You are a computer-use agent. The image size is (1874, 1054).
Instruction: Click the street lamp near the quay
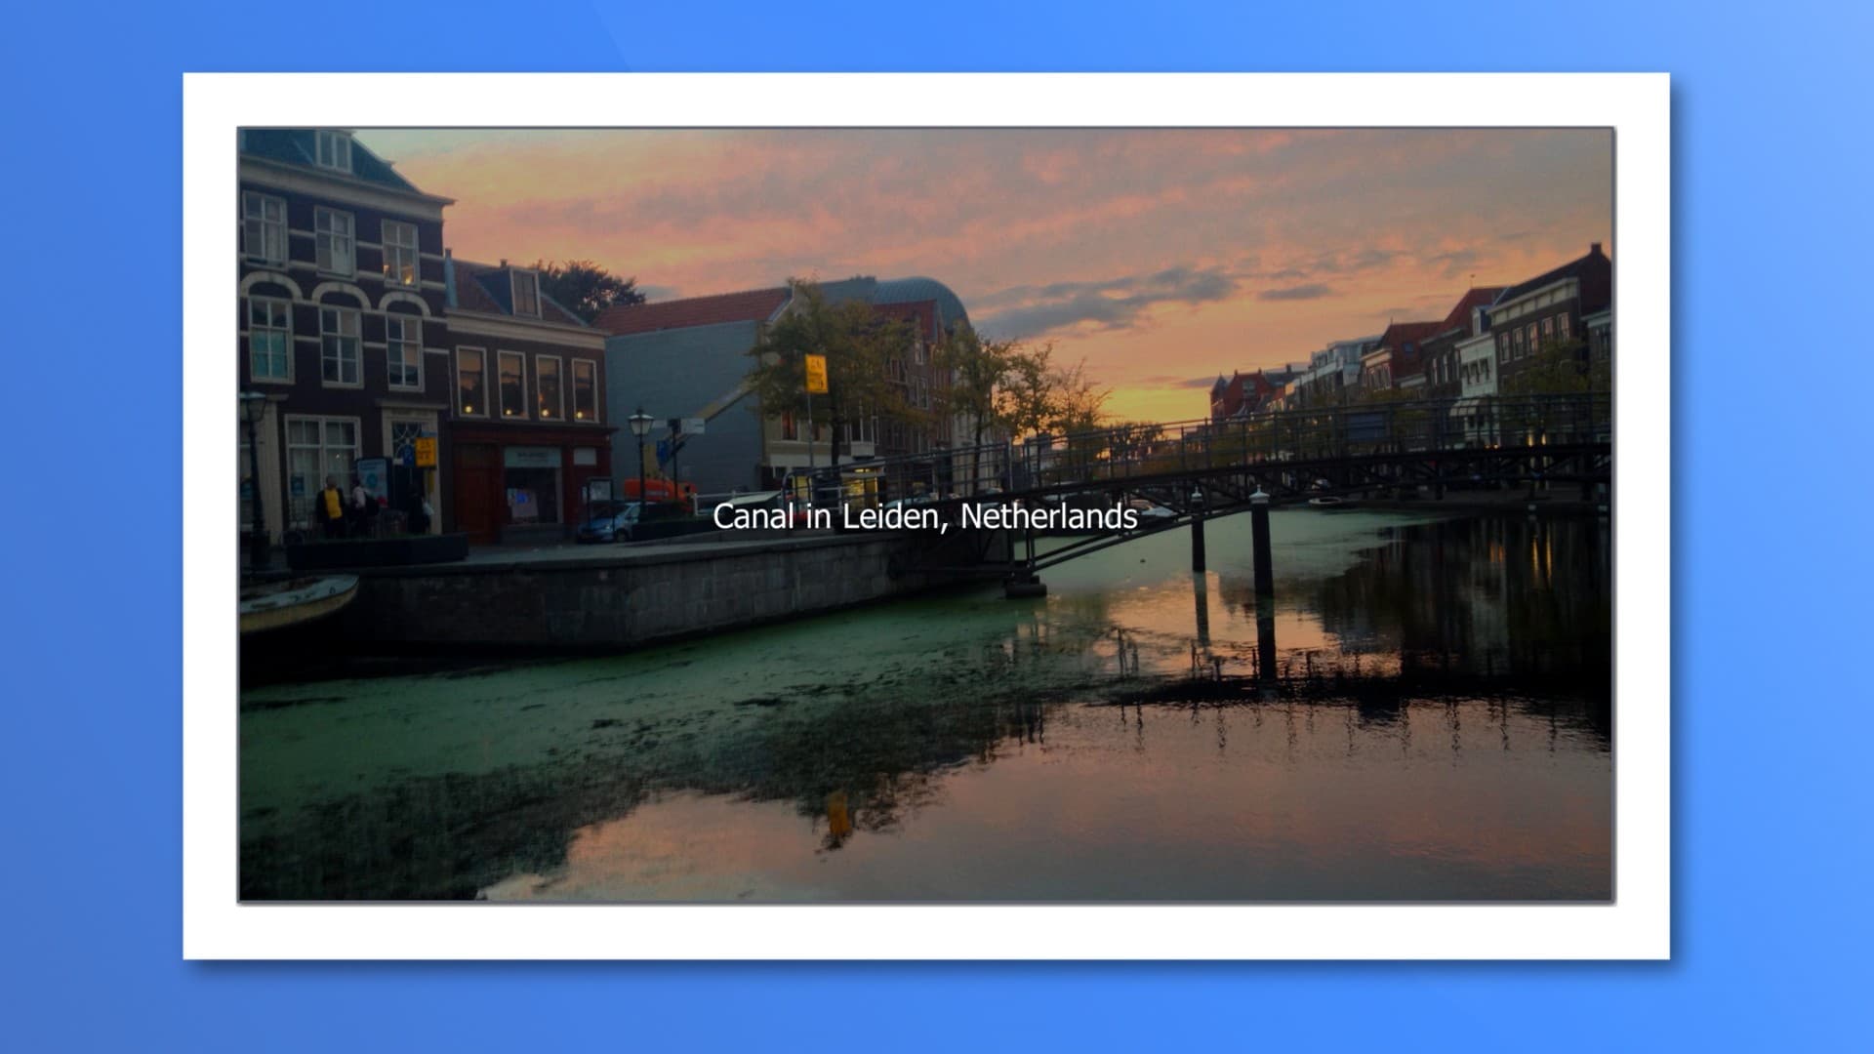point(640,426)
